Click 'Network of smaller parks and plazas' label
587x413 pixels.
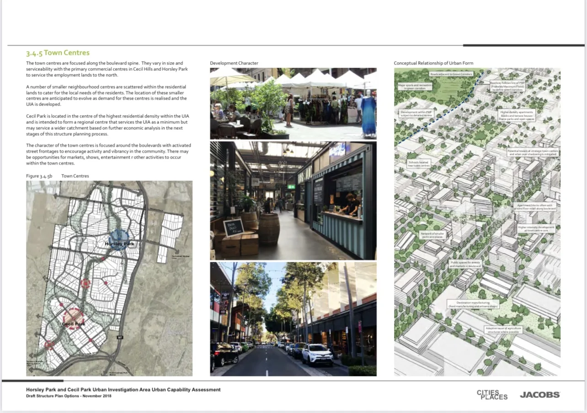coord(432,235)
